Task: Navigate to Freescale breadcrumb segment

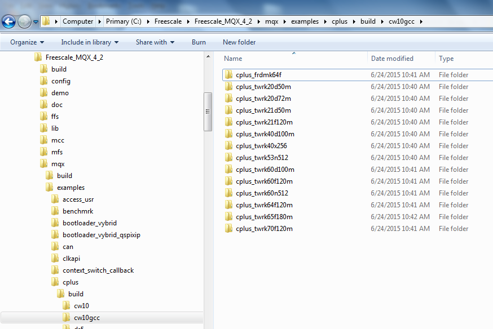Action: [168, 21]
